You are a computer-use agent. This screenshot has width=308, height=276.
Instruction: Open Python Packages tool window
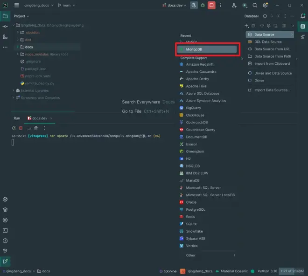point(5,210)
